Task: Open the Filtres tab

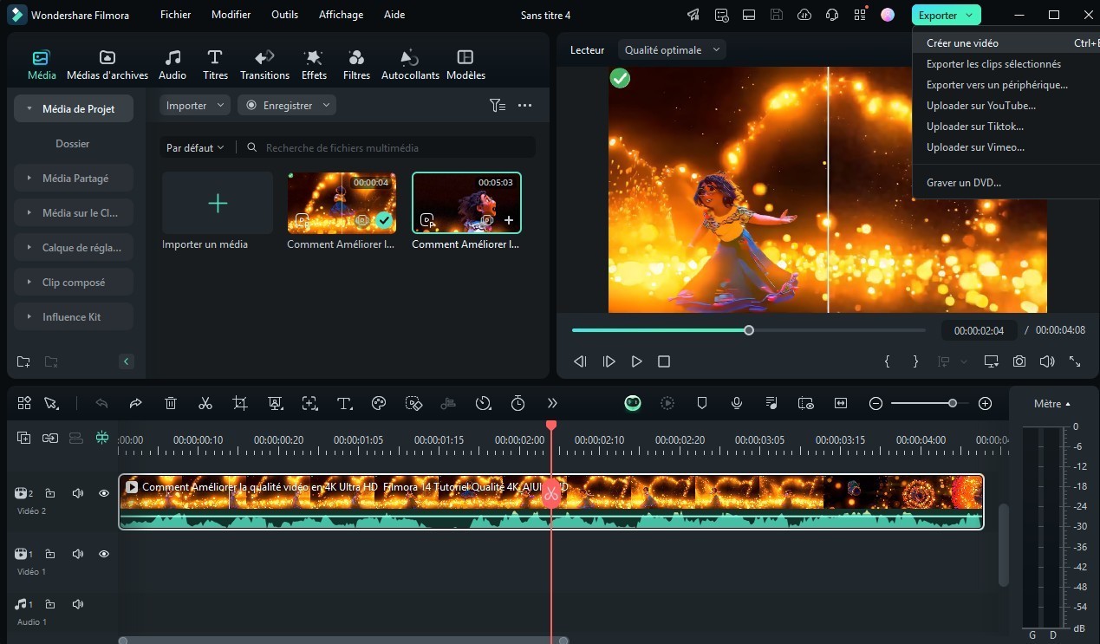Action: point(356,65)
